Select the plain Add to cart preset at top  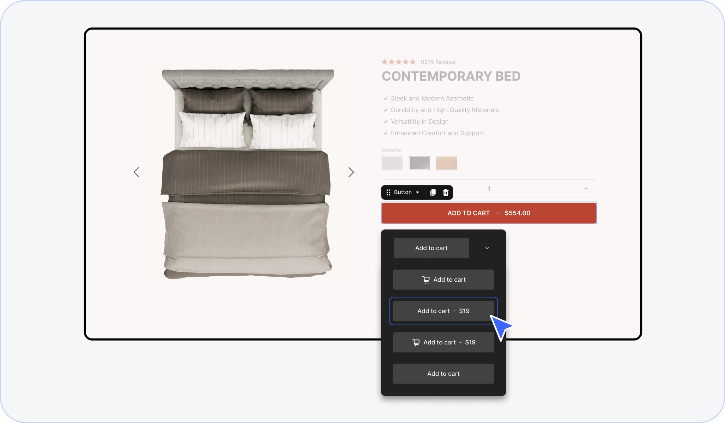click(431, 248)
